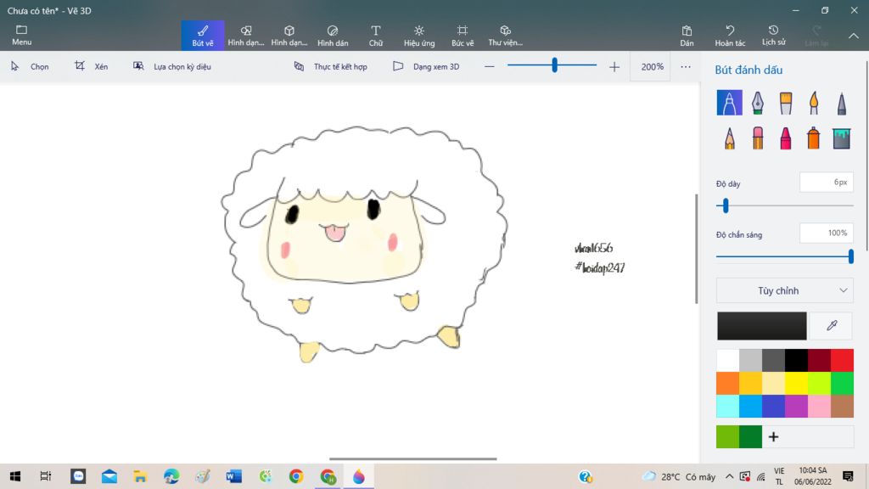
Task: Launch Microsoft Edge from the taskbar
Action: pyautogui.click(x=171, y=476)
